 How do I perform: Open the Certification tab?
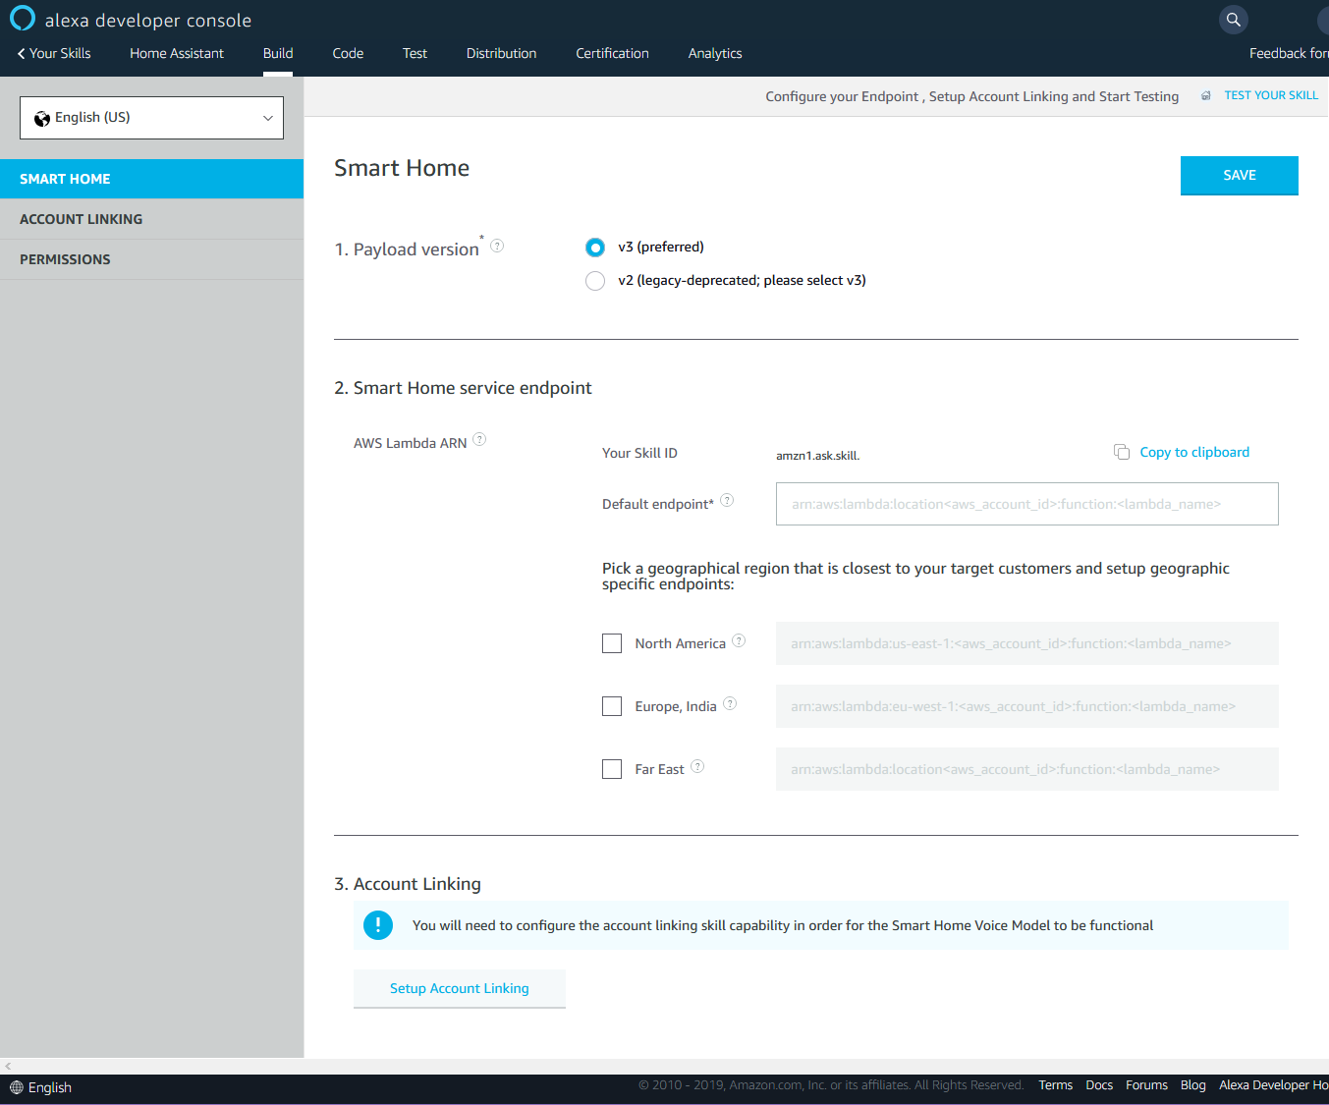click(612, 53)
